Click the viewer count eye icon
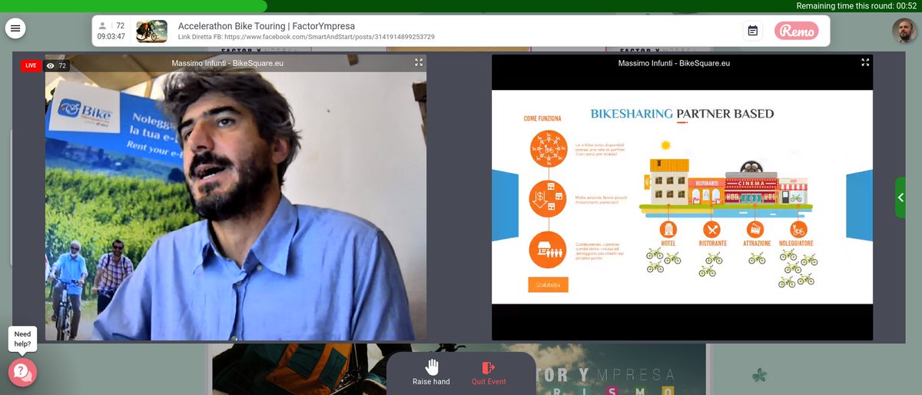The width and height of the screenshot is (922, 395). 51,66
